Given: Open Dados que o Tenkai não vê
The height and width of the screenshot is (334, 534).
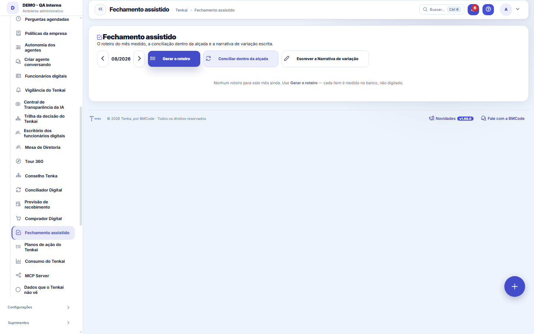Looking at the screenshot, I should pos(43,290).
